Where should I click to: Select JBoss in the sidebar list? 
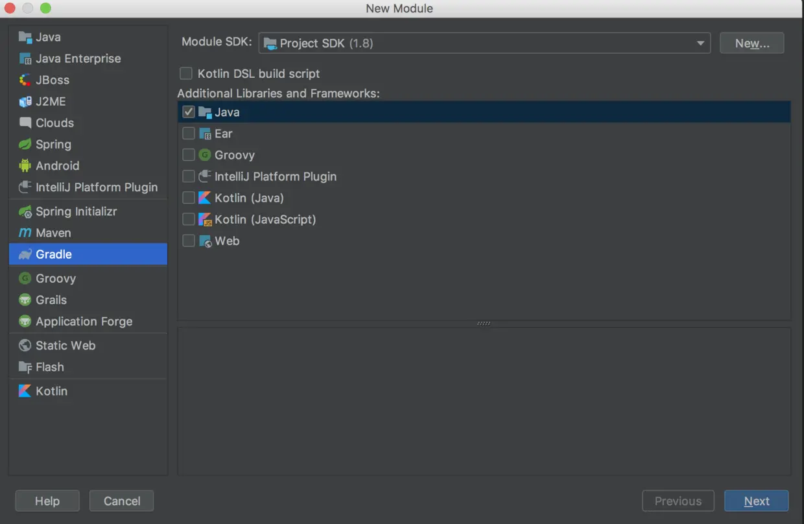point(88,80)
